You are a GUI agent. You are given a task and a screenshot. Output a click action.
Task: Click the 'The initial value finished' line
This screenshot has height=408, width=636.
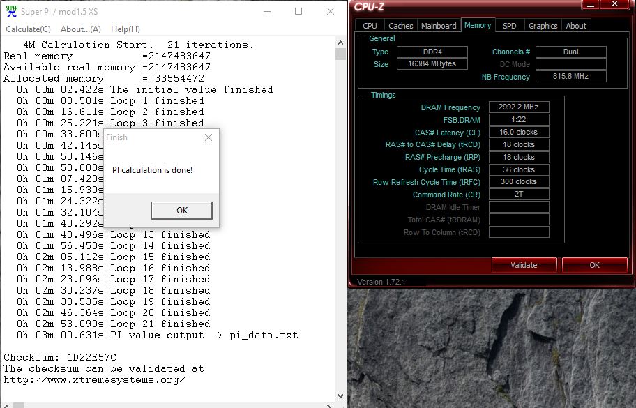(x=144, y=90)
